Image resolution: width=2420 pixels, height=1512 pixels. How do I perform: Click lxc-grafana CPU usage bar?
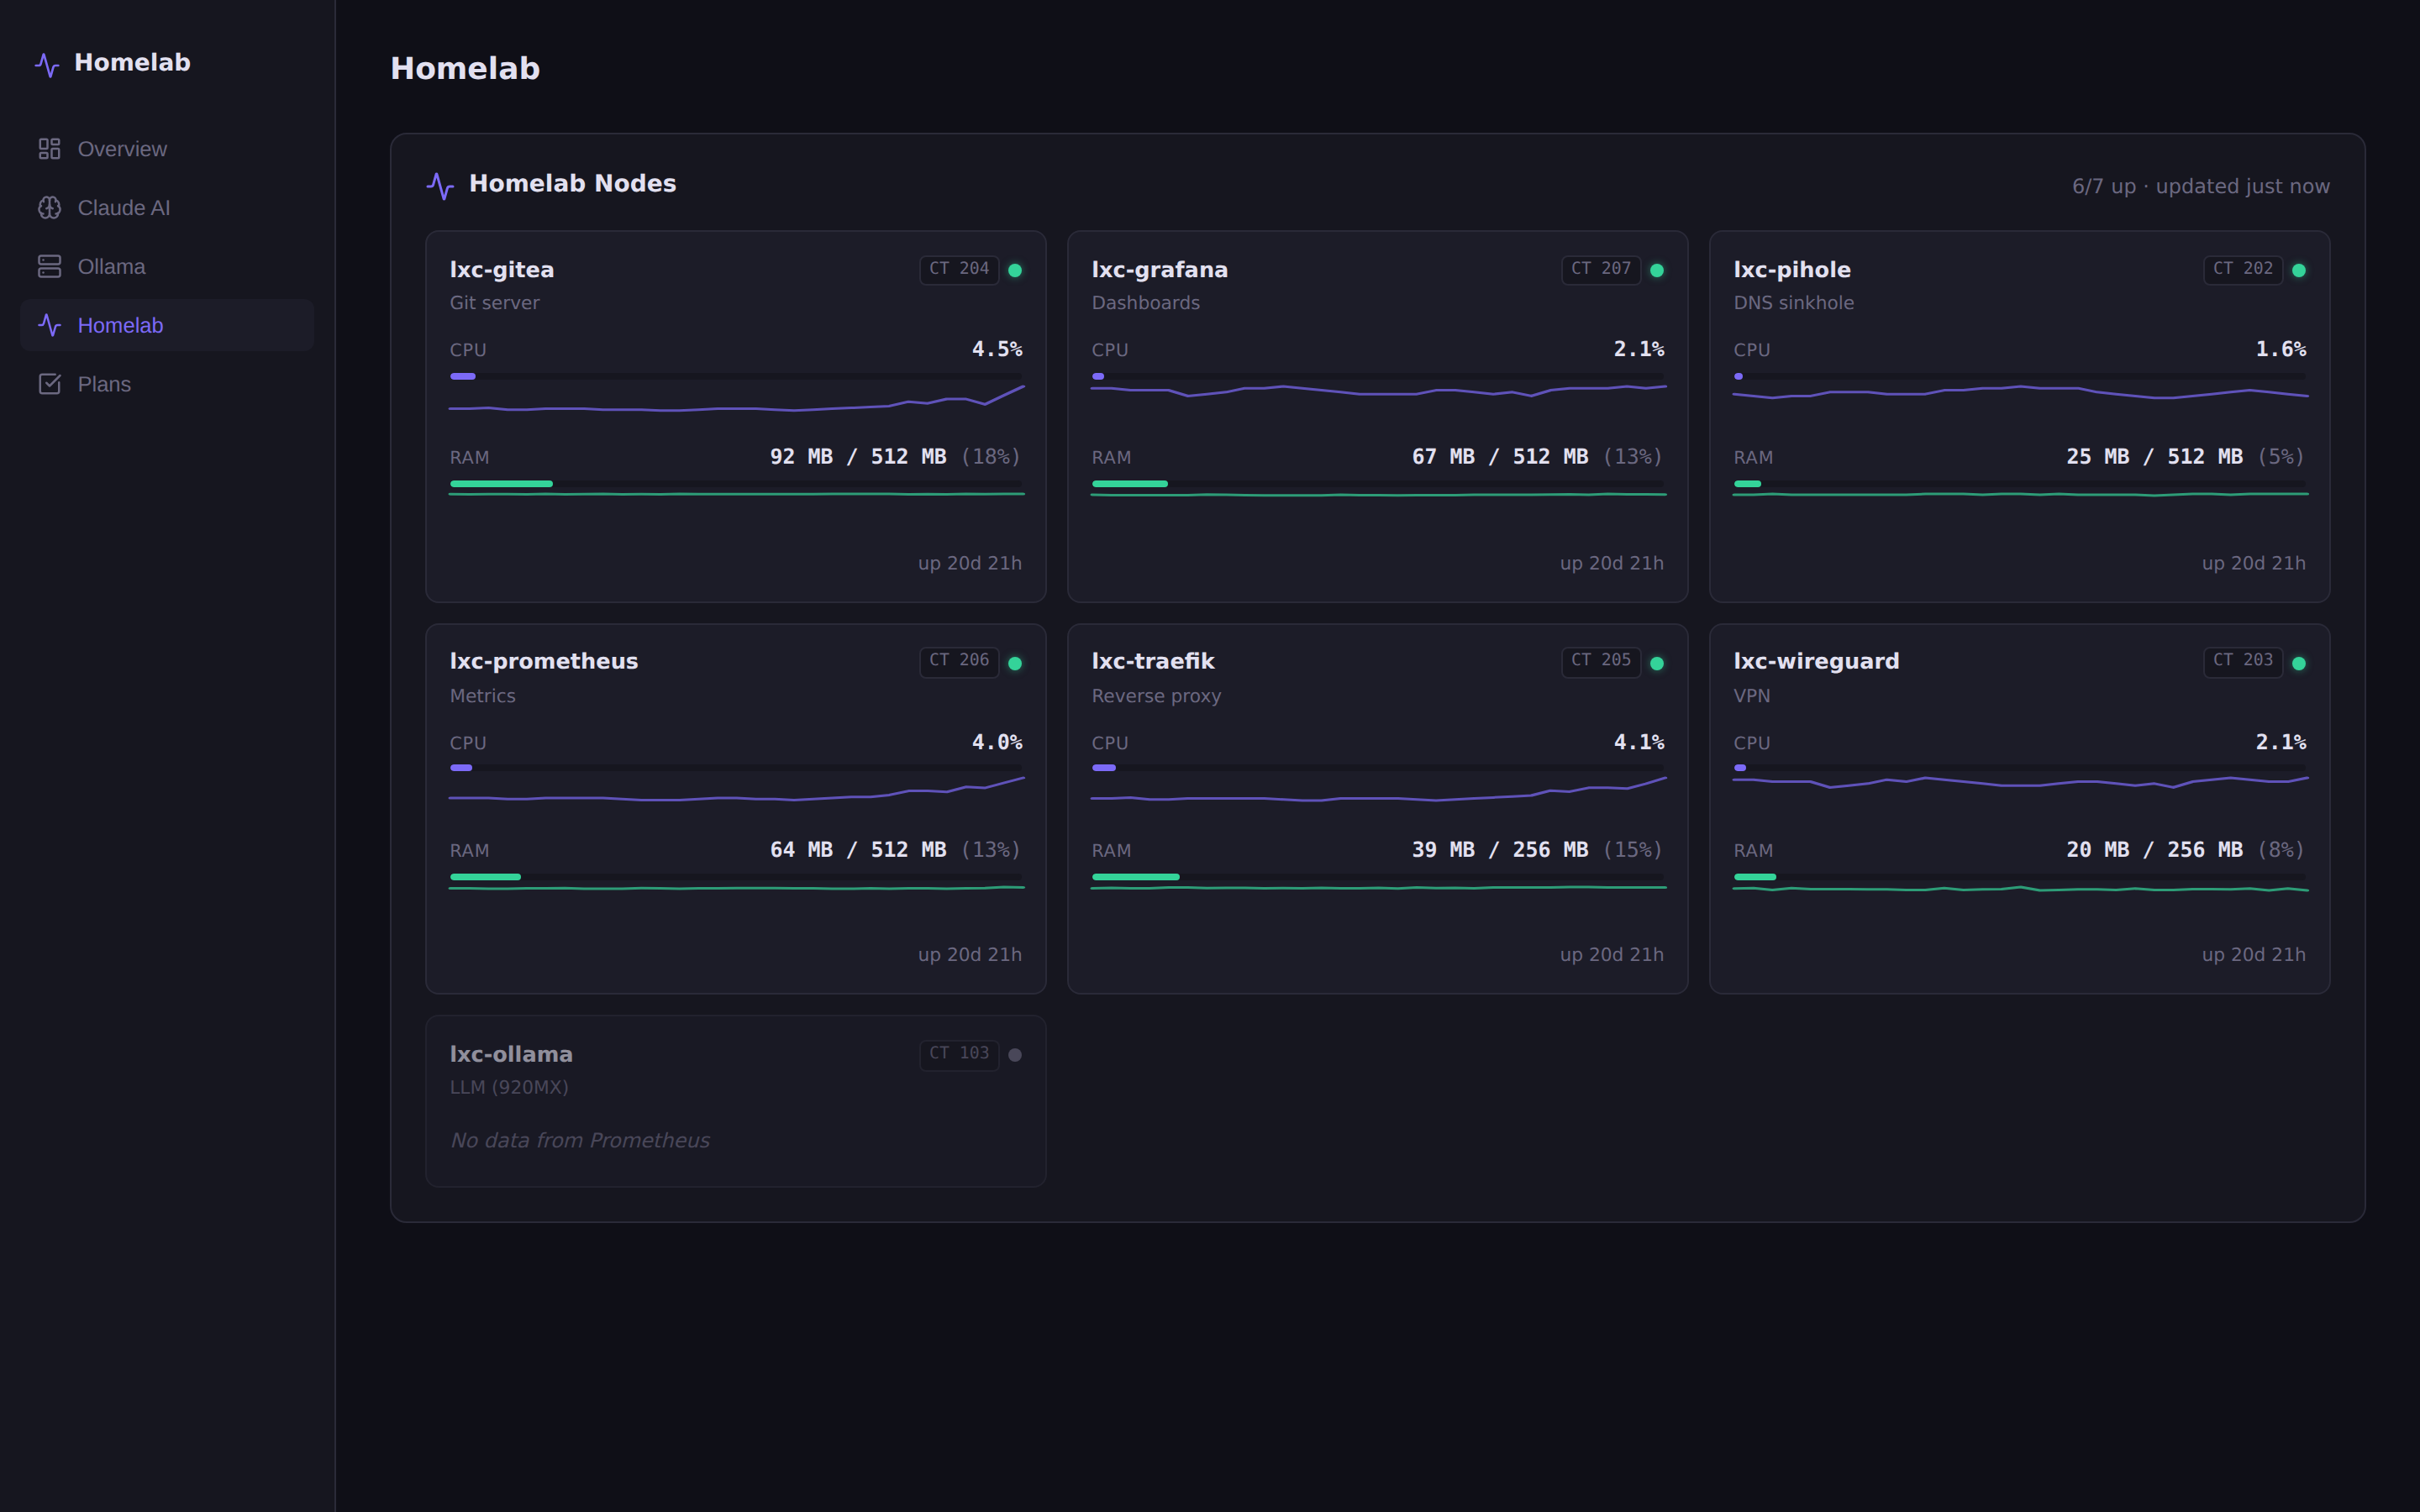pos(1378,376)
